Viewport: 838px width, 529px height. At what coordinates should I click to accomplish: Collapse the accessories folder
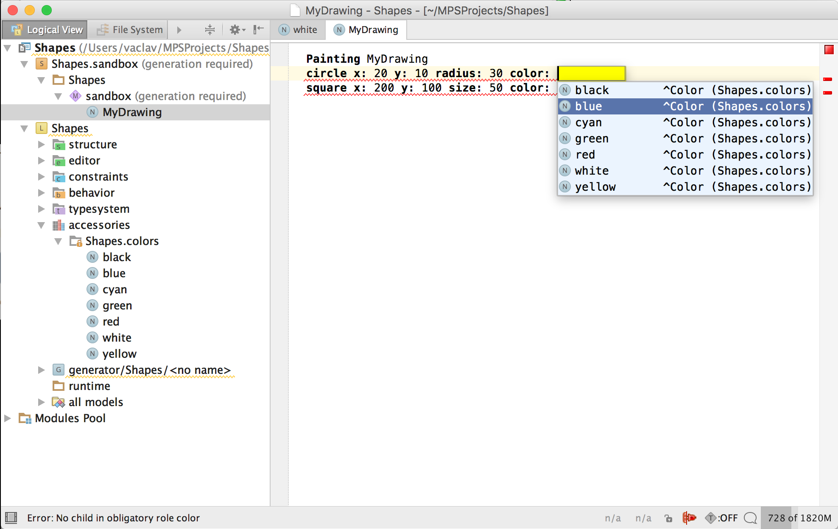point(41,225)
